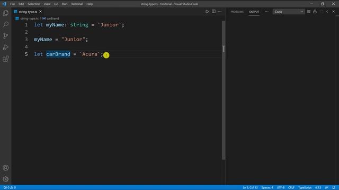The height and width of the screenshot is (190, 339).
Task: Click the `Acura` template string
Action: (x=90, y=54)
